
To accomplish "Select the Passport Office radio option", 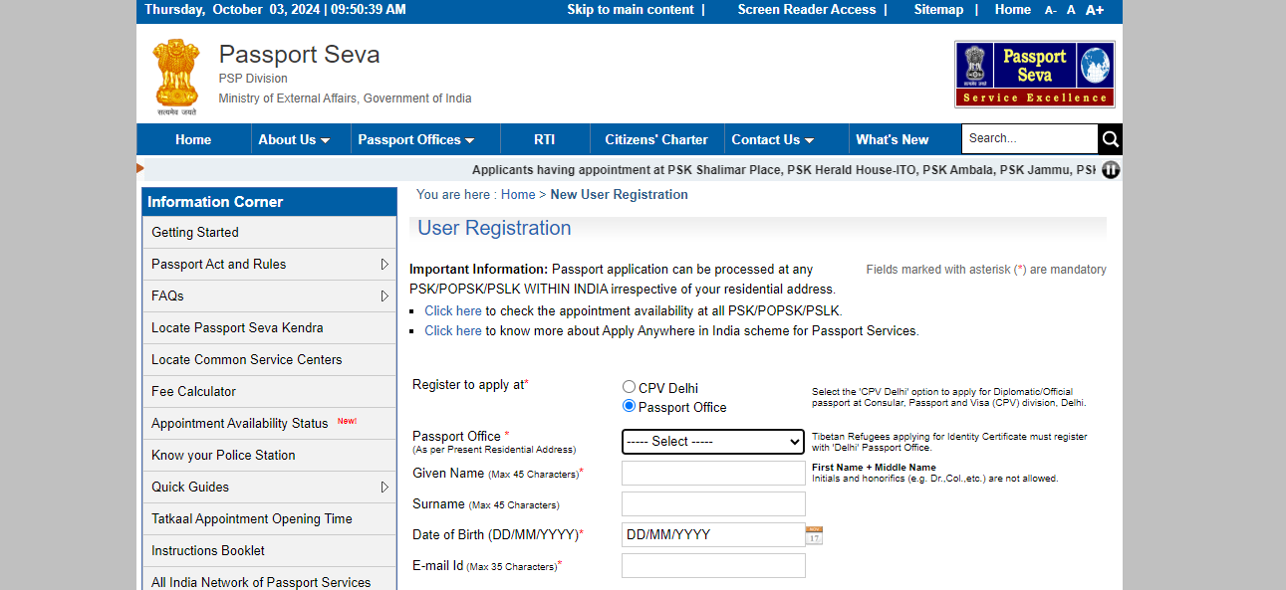I will tap(629, 406).
